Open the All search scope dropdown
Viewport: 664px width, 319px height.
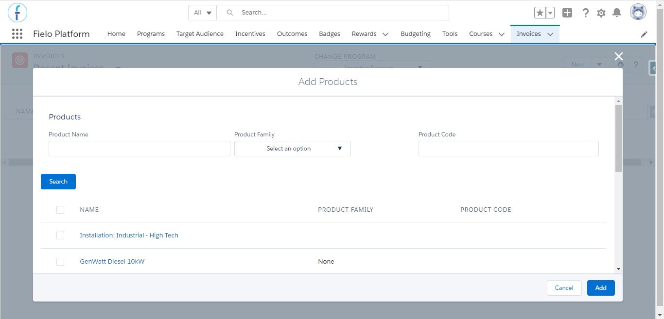coord(203,13)
